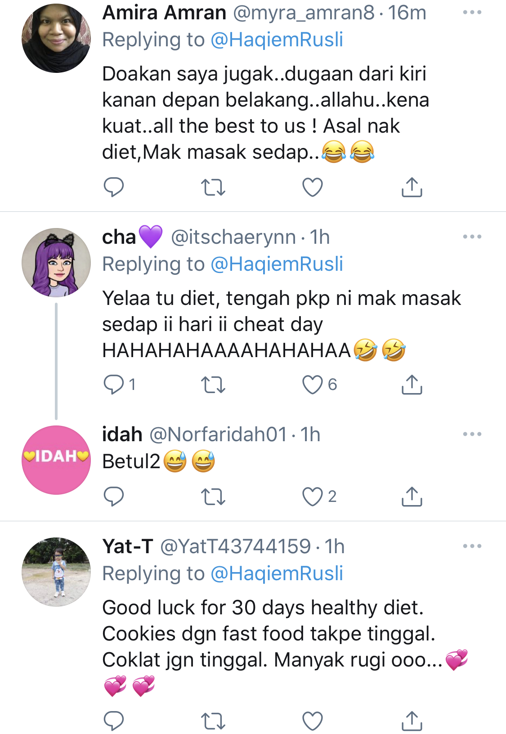Share Yat-T's healthy diet tweet
The height and width of the screenshot is (734, 506).
(x=412, y=721)
